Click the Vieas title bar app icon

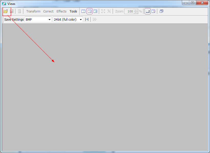(x=4, y=4)
